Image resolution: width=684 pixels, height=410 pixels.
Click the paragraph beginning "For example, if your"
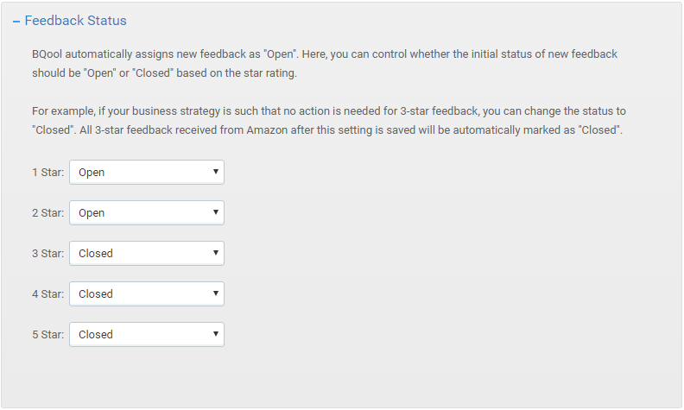click(329, 121)
